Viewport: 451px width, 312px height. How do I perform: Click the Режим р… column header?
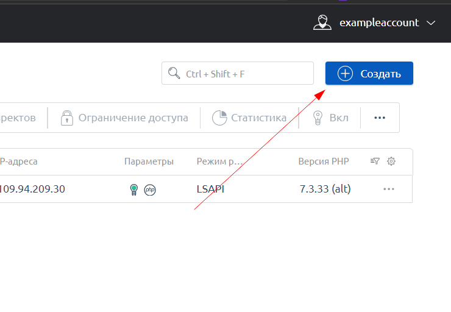click(219, 161)
